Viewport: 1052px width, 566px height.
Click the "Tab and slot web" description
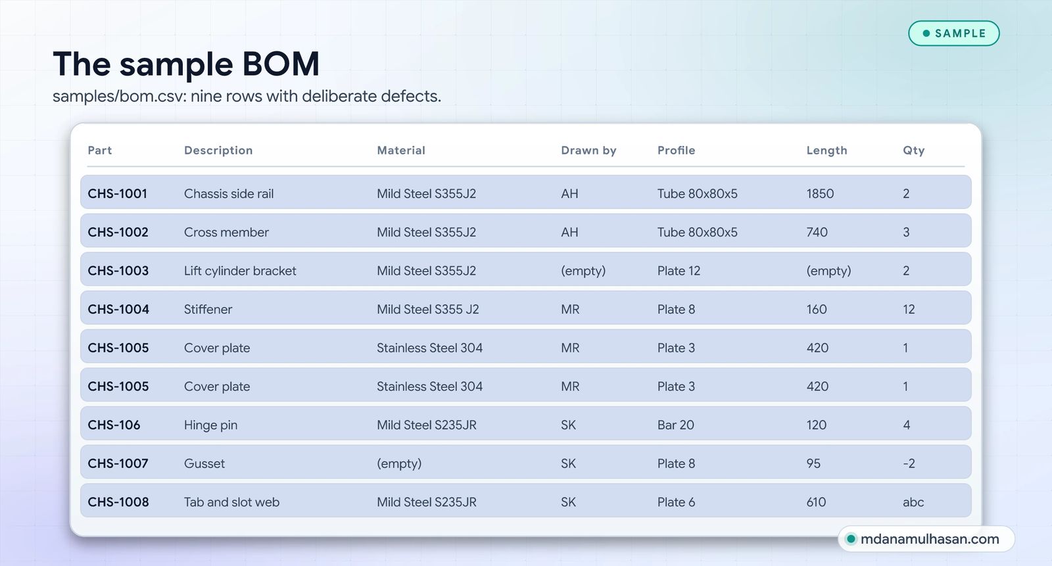tap(231, 502)
